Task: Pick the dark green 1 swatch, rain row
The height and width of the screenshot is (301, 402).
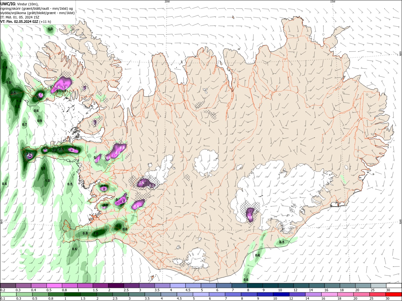Action: [x=72, y=294]
